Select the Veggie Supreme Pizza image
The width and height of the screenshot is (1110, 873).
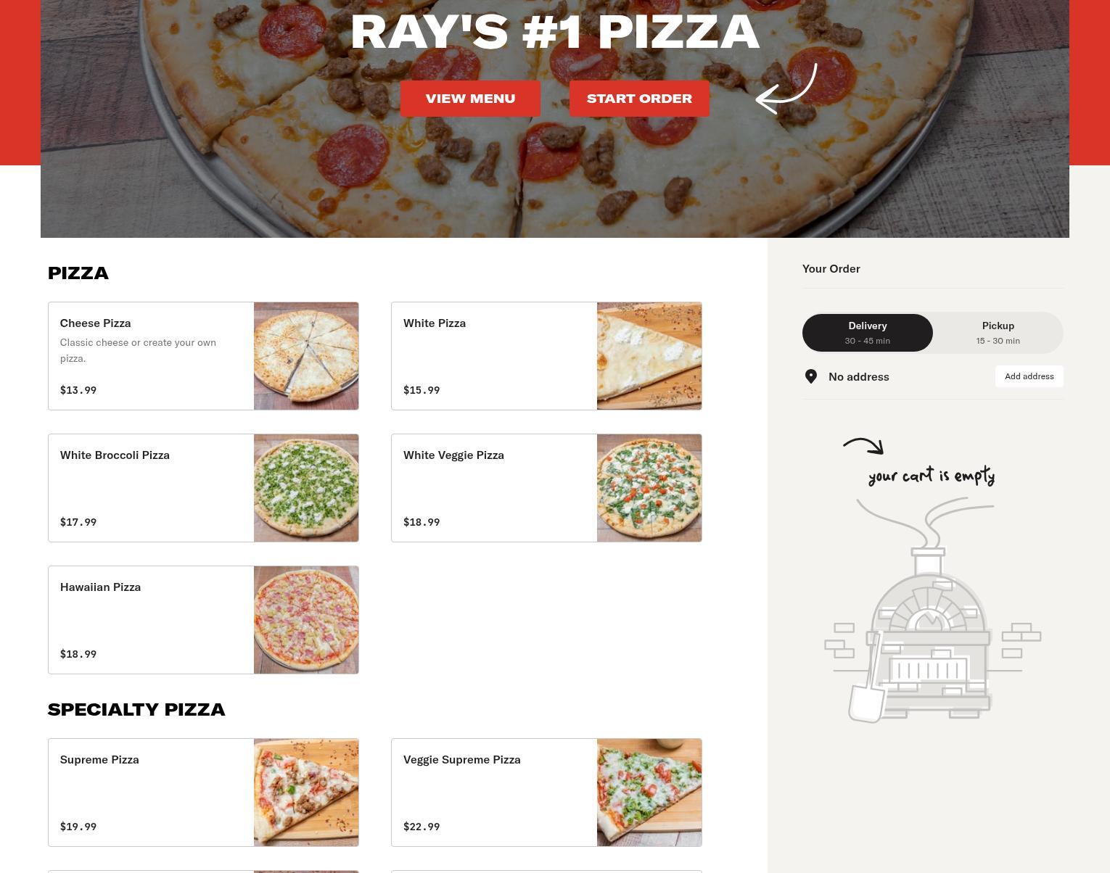649,793
